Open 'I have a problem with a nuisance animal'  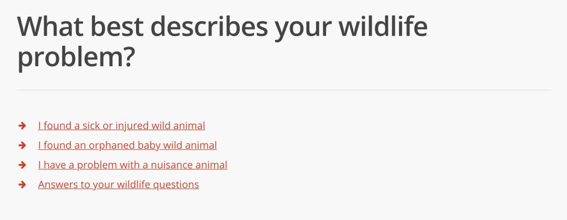[132, 165]
